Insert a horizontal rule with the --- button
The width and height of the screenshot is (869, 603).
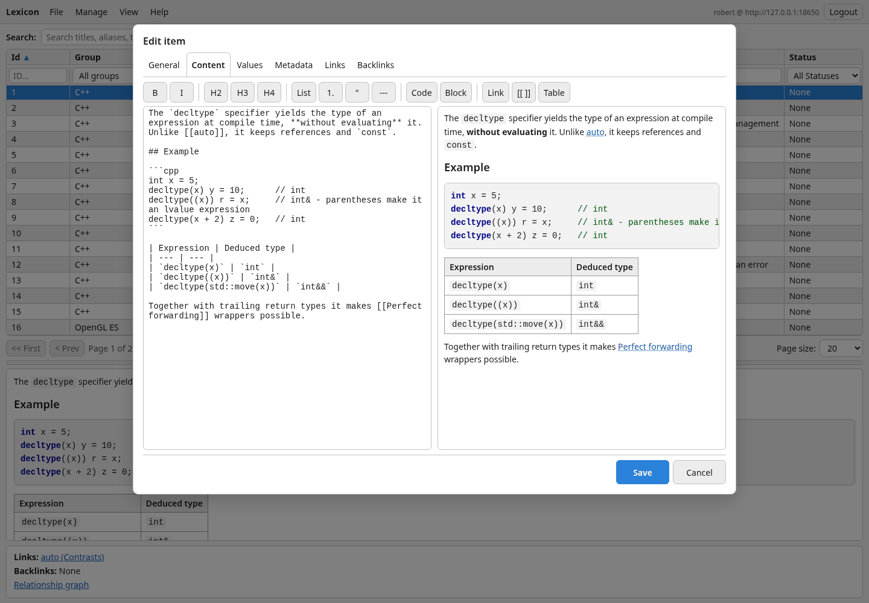tap(384, 93)
